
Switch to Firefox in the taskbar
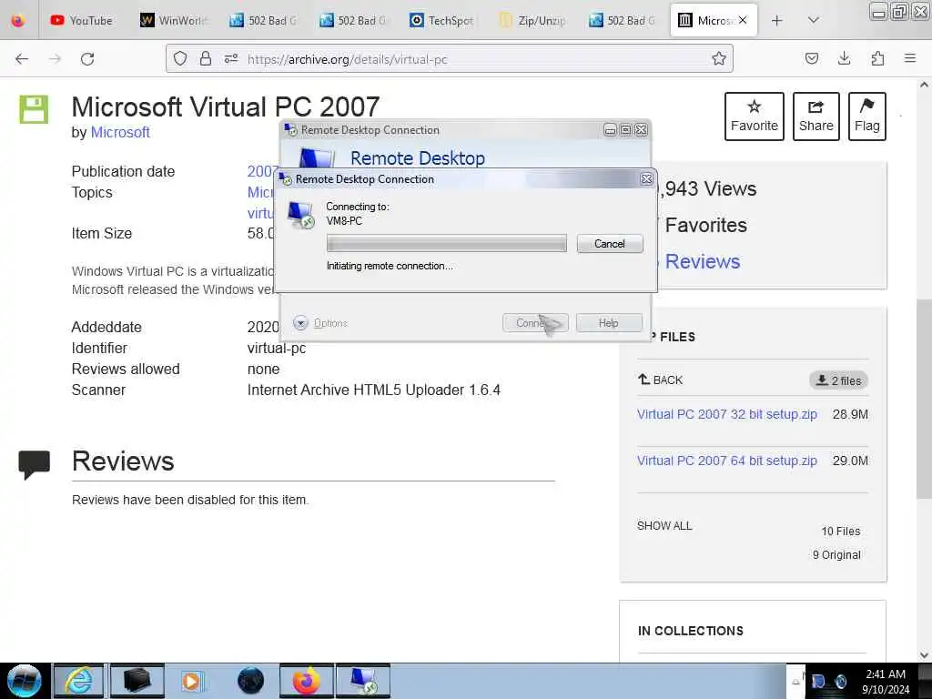click(x=306, y=681)
